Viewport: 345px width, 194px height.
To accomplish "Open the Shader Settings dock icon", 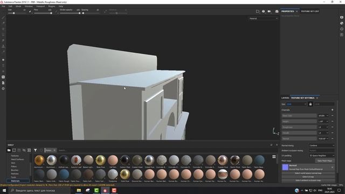I will pos(342,23).
